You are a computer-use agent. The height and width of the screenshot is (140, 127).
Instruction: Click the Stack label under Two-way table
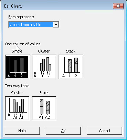[x=44, y=93]
